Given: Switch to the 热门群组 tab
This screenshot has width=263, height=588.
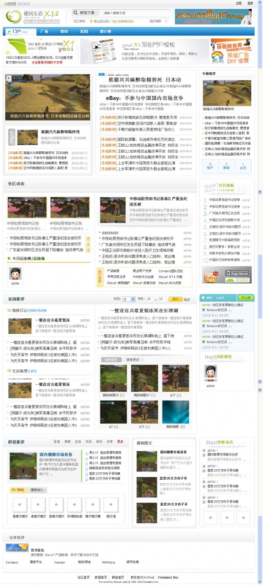Looking at the screenshot, I should click(18, 490).
